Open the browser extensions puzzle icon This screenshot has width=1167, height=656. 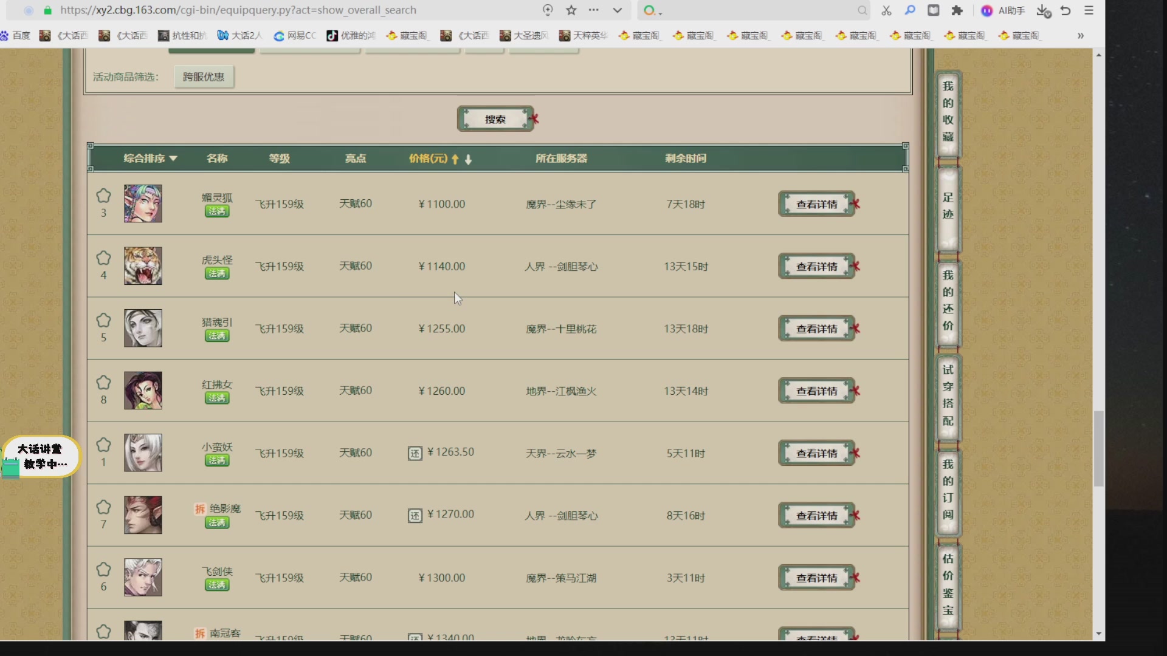click(957, 10)
